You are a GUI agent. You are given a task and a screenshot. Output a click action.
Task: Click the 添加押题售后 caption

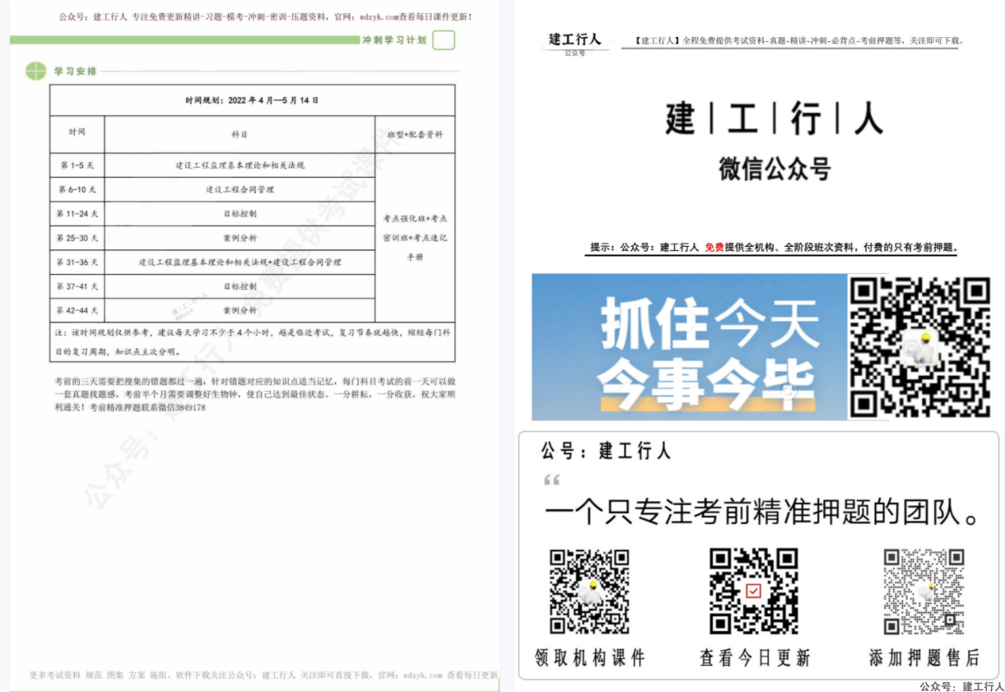tap(924, 657)
